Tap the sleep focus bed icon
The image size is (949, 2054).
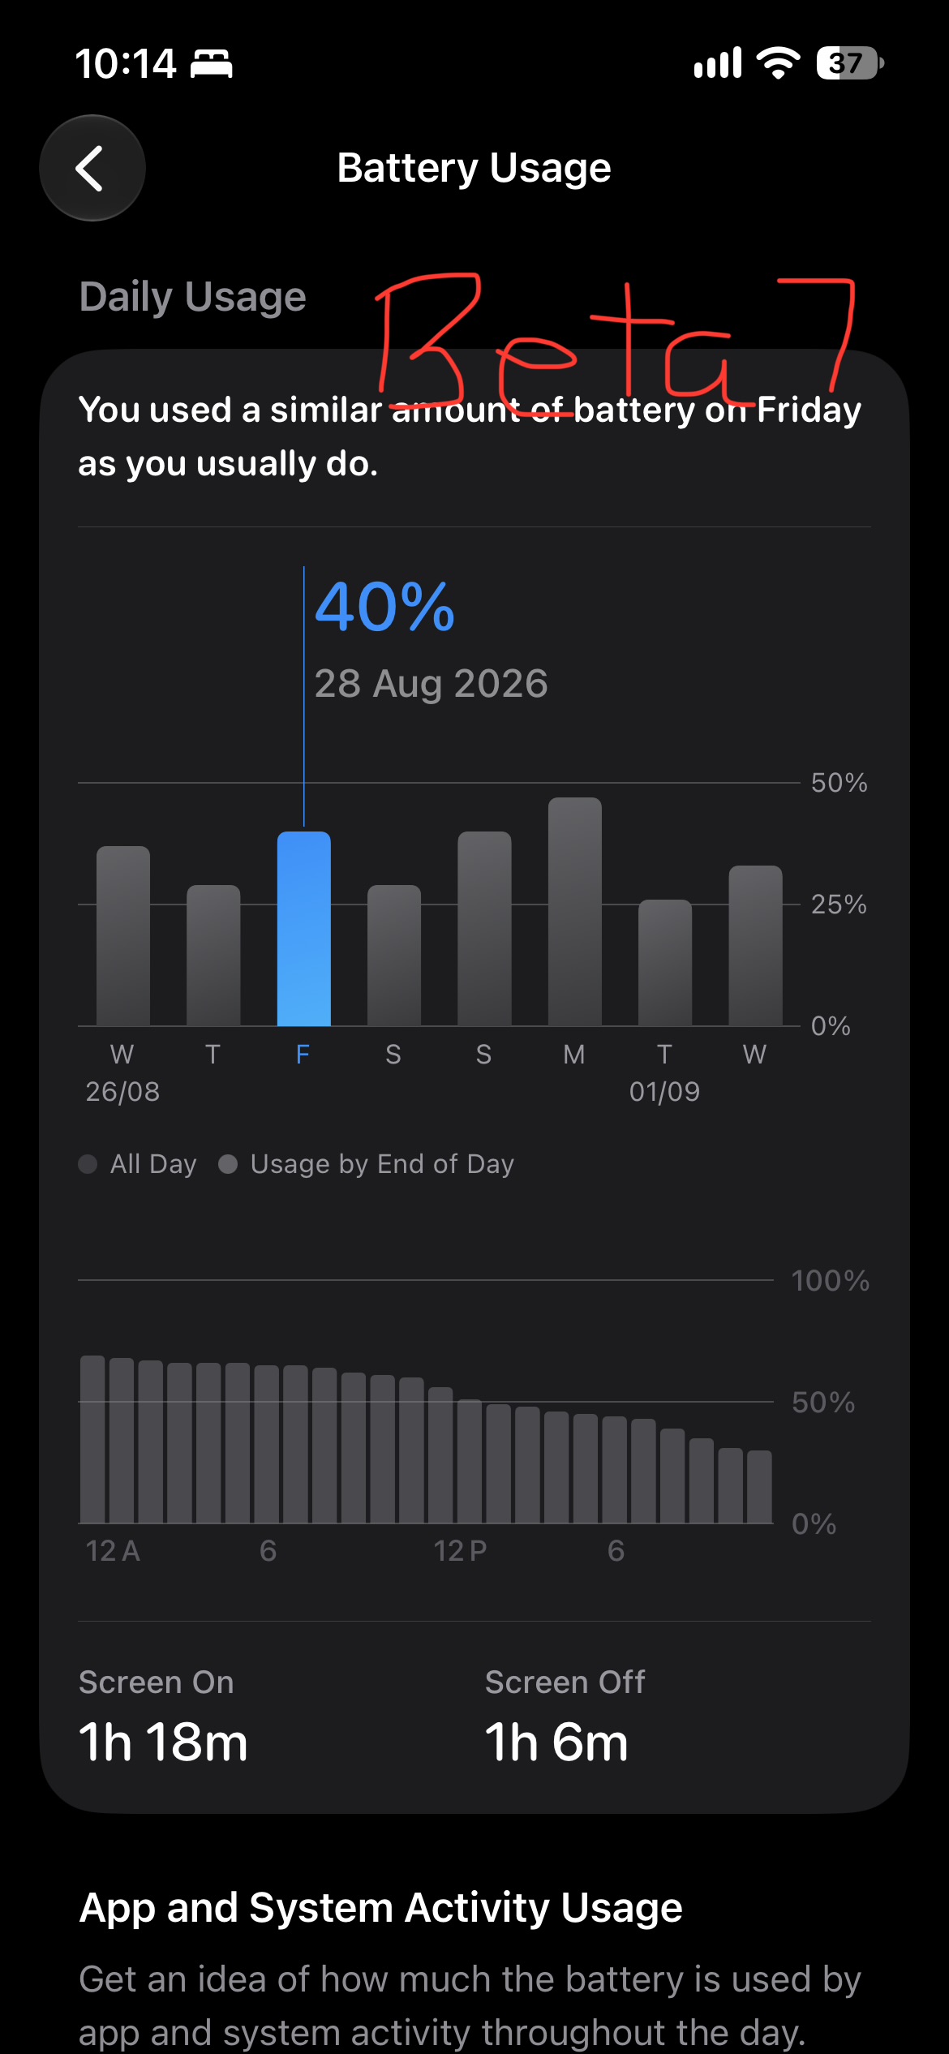point(212,63)
